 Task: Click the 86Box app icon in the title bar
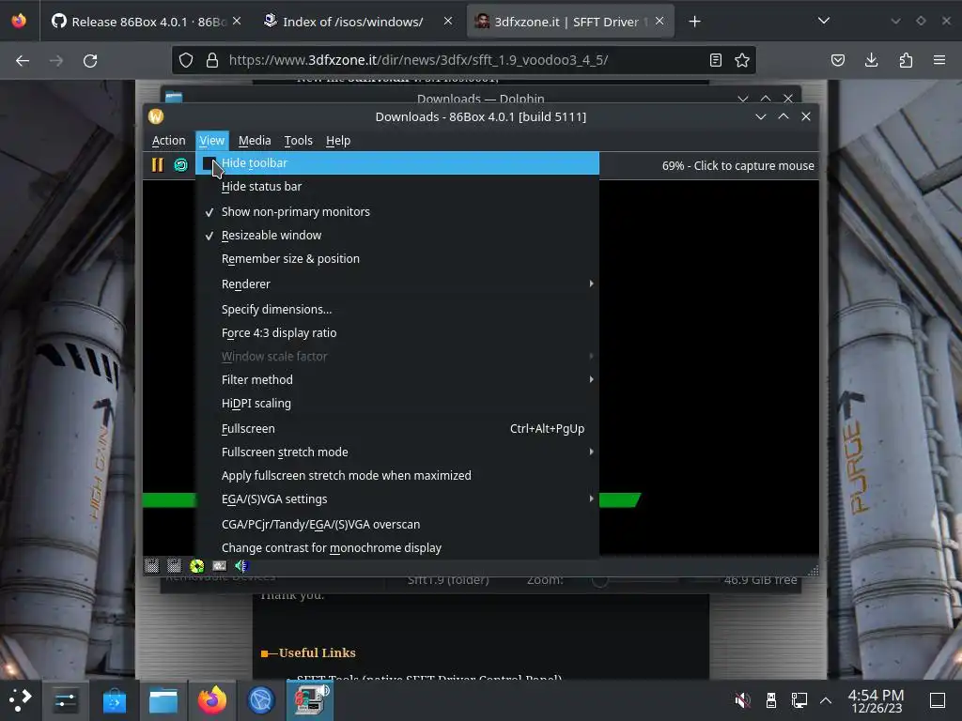pyautogui.click(x=156, y=116)
